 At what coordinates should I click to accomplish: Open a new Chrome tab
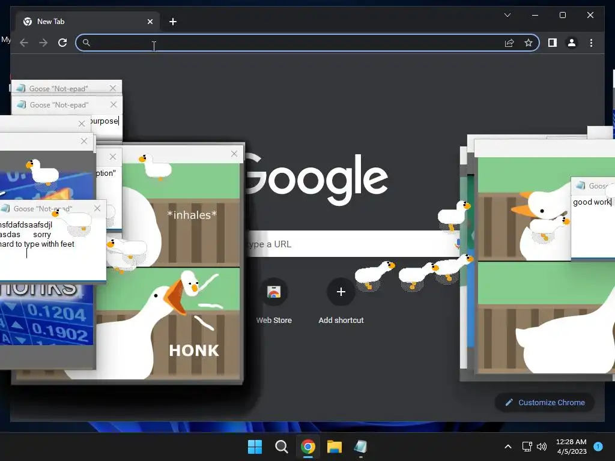(x=172, y=22)
